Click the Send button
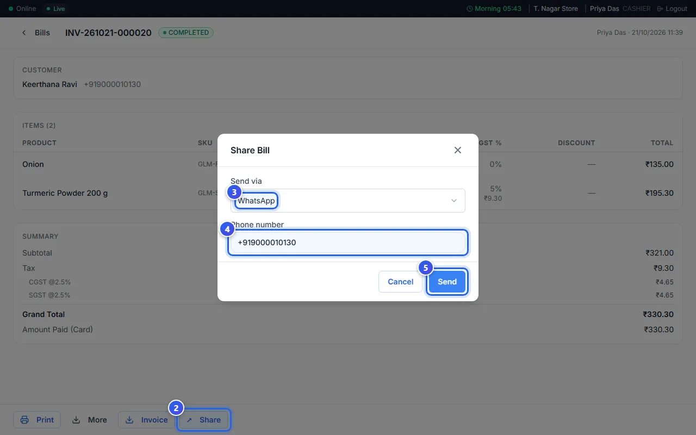 click(x=447, y=282)
